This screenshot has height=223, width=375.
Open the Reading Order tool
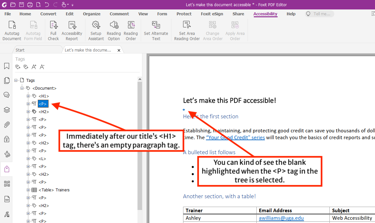131,29
